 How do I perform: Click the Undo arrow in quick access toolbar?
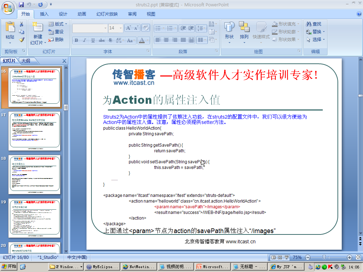coord(29,4)
